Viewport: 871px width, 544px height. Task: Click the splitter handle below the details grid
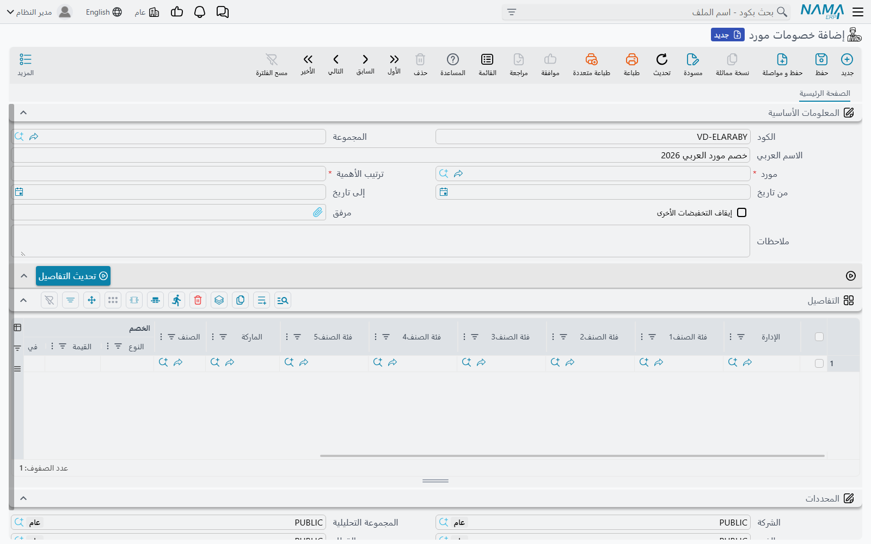pyautogui.click(x=436, y=481)
